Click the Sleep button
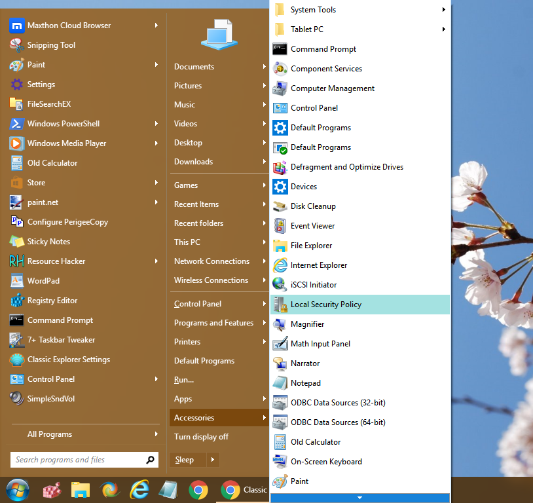The height and width of the screenshot is (503, 533). pyautogui.click(x=188, y=460)
